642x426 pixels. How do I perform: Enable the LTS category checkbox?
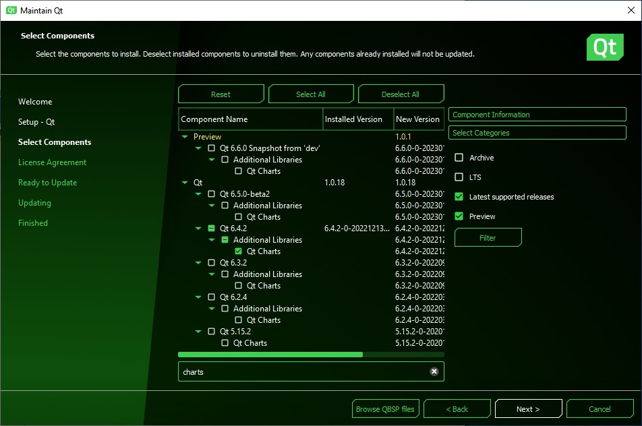(x=459, y=177)
